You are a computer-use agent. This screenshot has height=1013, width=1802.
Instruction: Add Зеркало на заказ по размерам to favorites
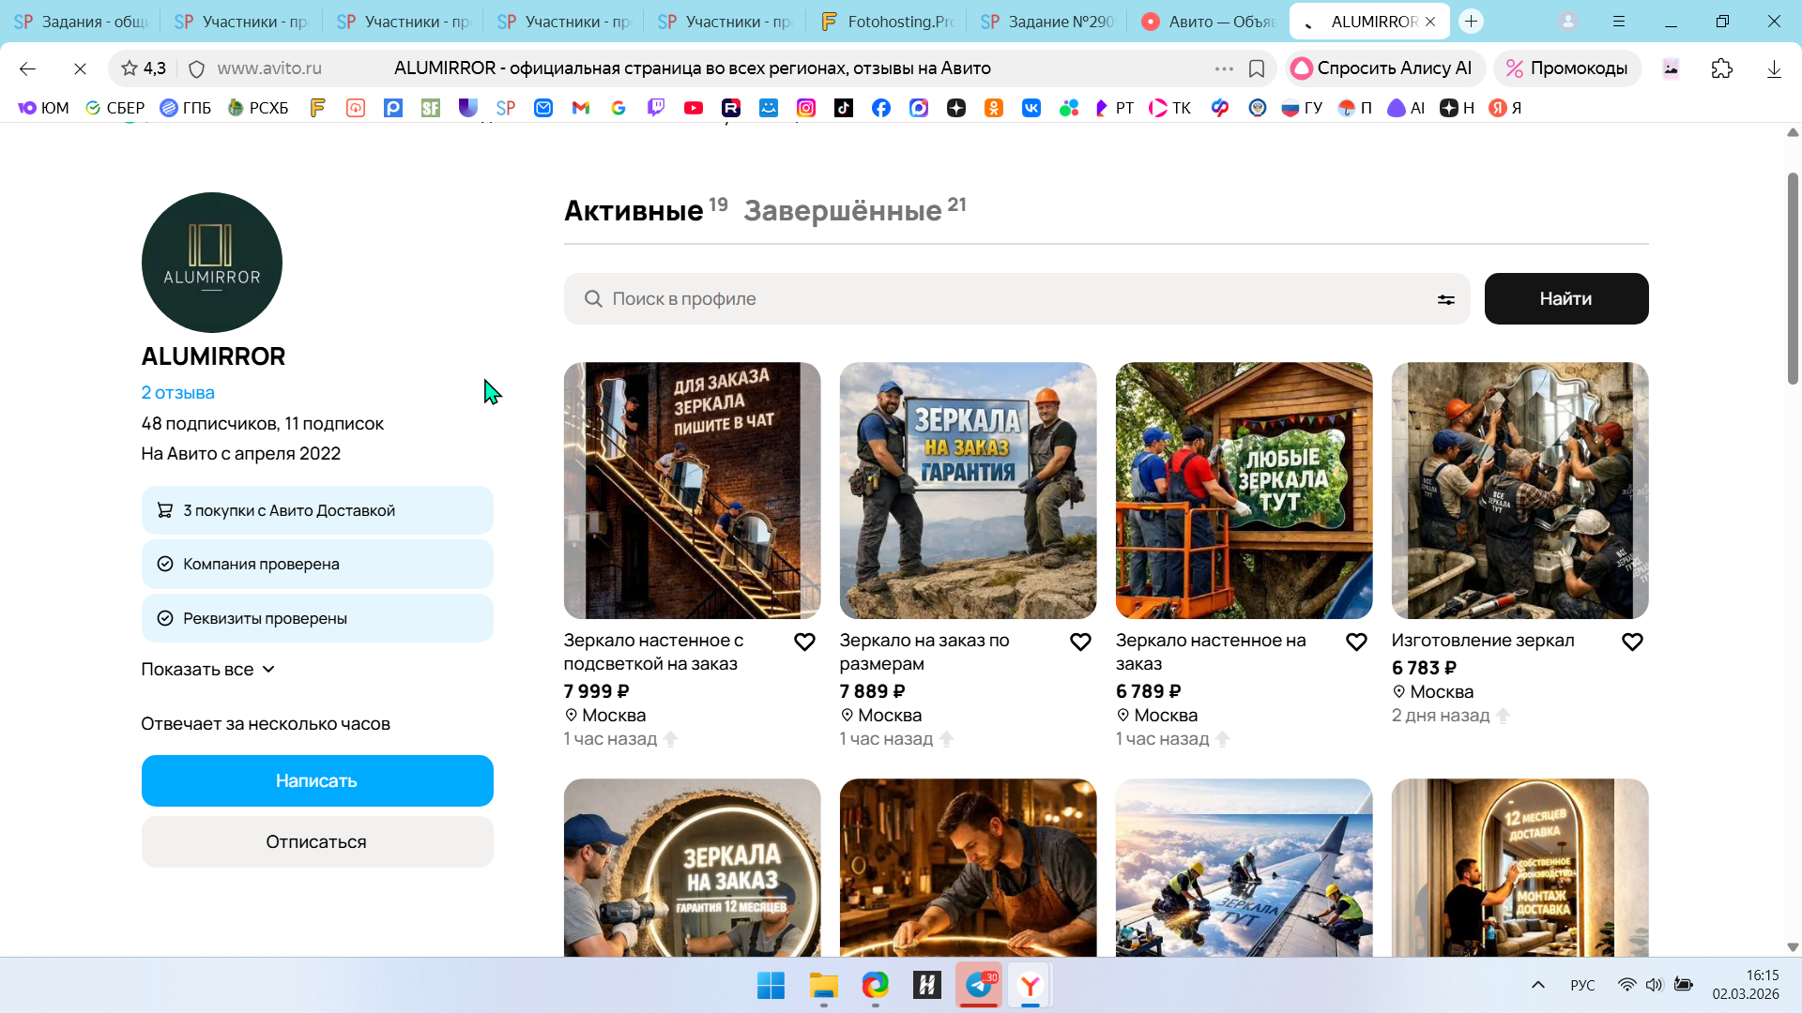[1080, 643]
